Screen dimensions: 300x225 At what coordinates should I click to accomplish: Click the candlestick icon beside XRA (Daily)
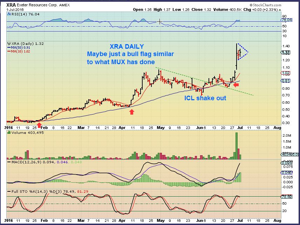point(9,43)
